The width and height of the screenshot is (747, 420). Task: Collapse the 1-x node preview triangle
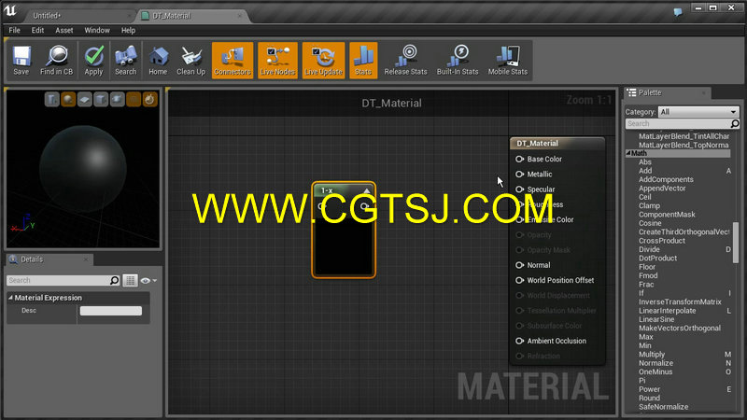coord(366,190)
